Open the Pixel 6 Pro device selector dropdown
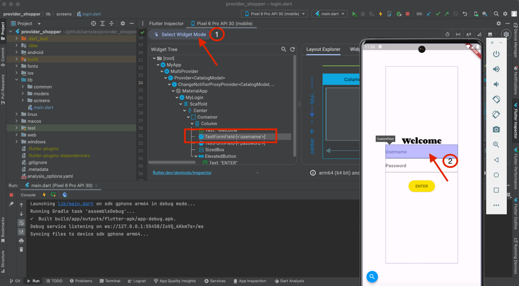 click(x=274, y=14)
